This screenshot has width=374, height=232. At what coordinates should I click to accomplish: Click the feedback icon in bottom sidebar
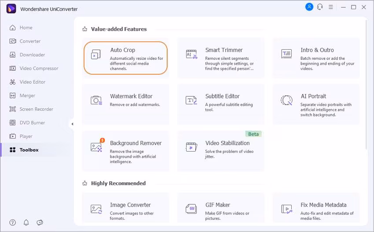(40, 222)
